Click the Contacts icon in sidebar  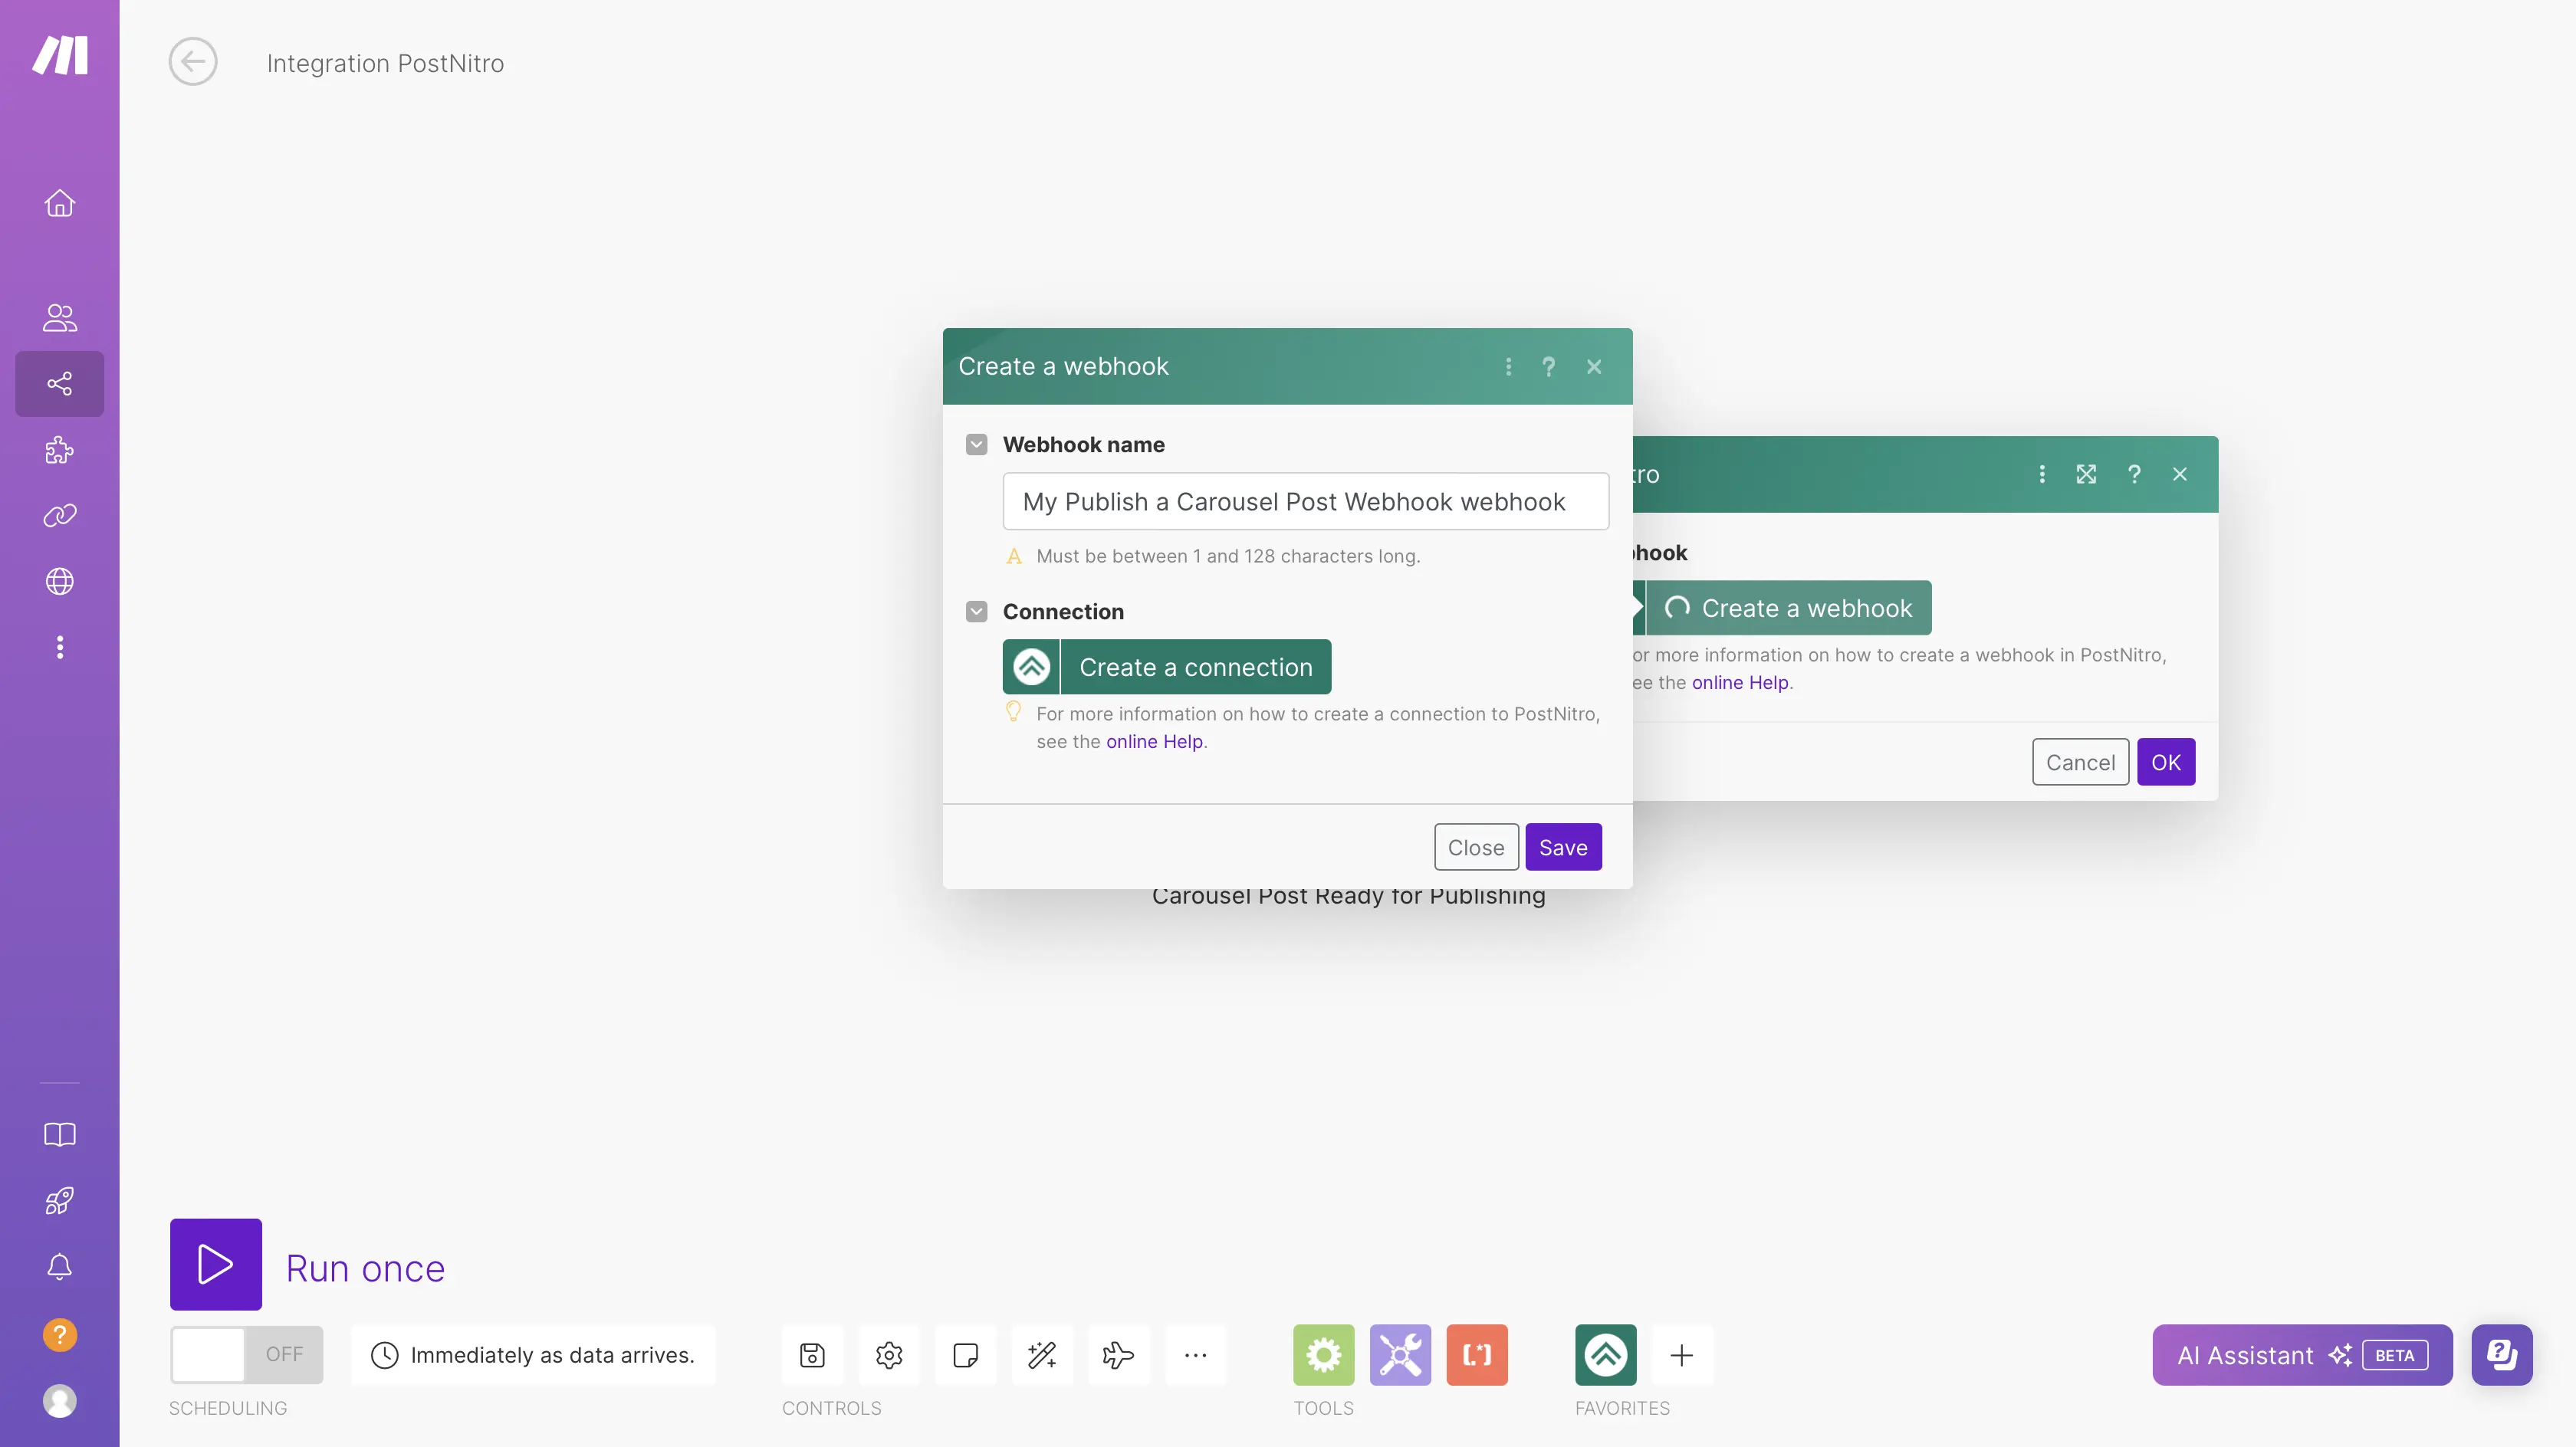point(60,318)
